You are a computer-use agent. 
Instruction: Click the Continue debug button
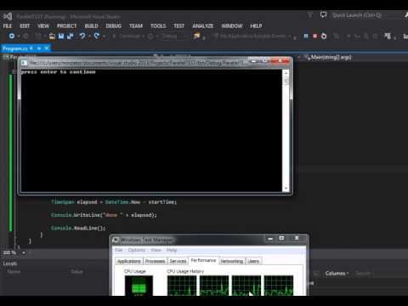(127, 36)
